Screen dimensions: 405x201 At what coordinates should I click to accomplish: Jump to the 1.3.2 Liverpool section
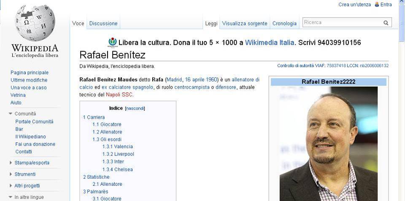click(118, 154)
